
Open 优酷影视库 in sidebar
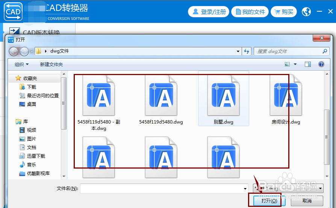pos(34,173)
